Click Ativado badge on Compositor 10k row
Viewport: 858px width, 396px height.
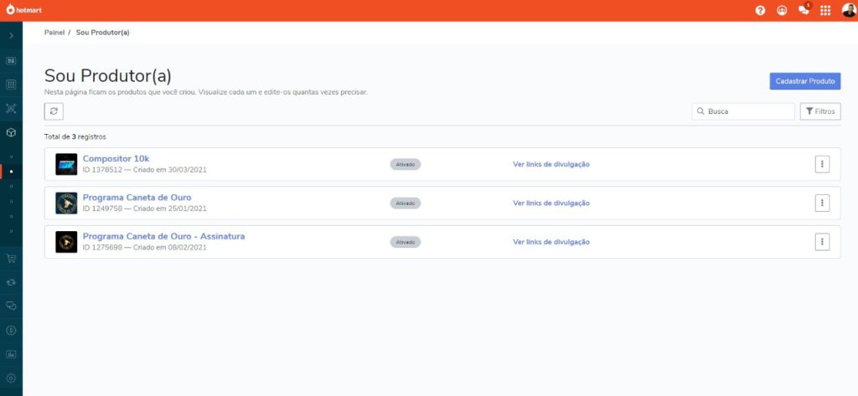coord(406,164)
